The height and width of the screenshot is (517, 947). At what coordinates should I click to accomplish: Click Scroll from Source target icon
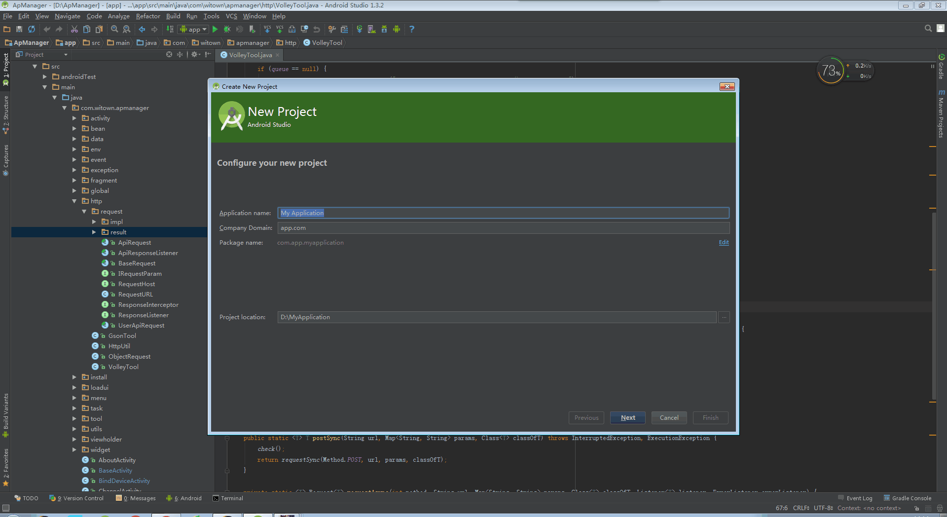pos(169,54)
